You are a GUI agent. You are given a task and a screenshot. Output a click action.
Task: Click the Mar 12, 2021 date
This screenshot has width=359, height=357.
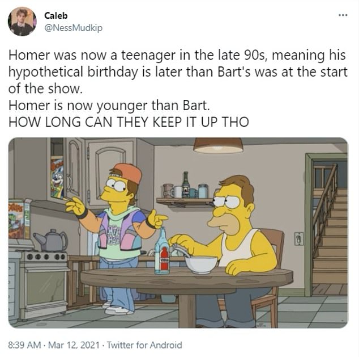point(74,345)
